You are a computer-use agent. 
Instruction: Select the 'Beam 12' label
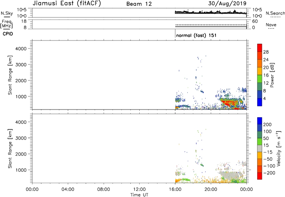click(139, 4)
